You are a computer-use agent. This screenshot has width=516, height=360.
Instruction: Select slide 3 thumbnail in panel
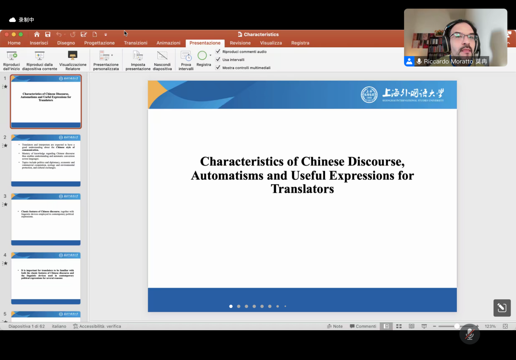(46, 219)
